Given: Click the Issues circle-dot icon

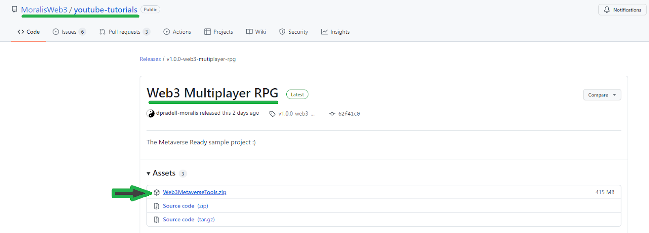Looking at the screenshot, I should click(x=56, y=32).
